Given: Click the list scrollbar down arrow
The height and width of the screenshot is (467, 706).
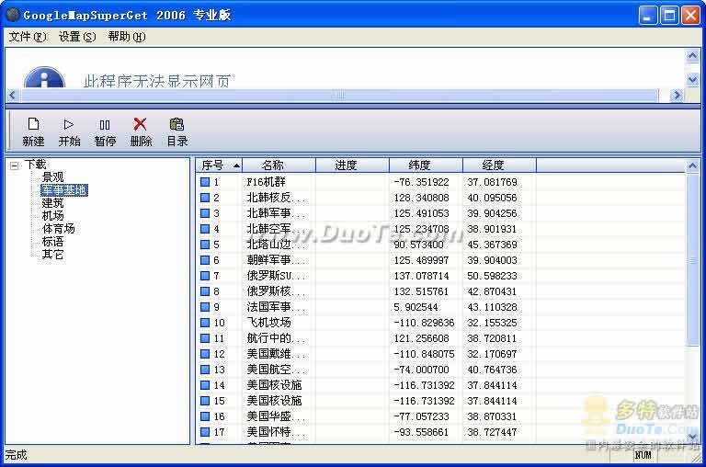Looking at the screenshot, I should pyautogui.click(x=692, y=437).
